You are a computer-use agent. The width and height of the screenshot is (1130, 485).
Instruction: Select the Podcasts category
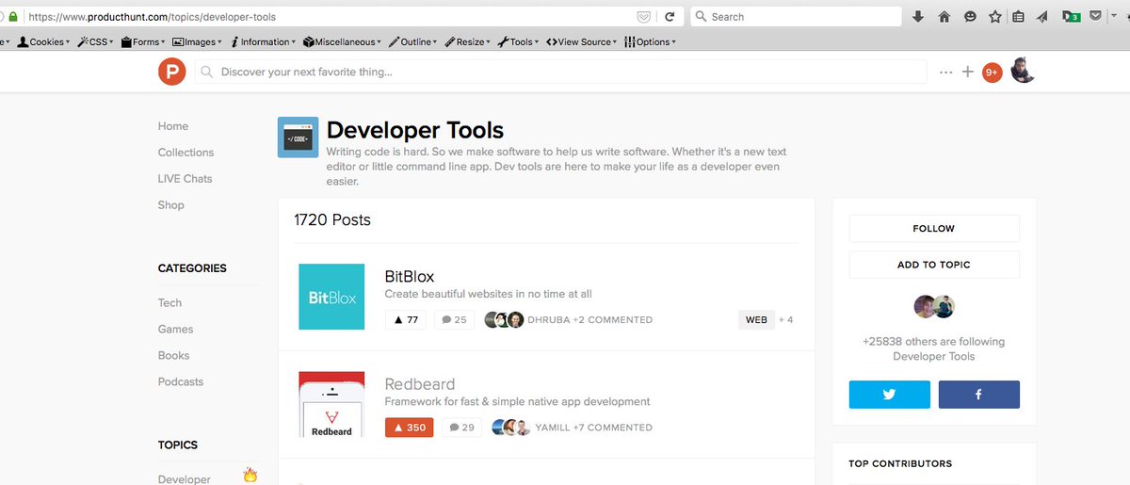181,382
